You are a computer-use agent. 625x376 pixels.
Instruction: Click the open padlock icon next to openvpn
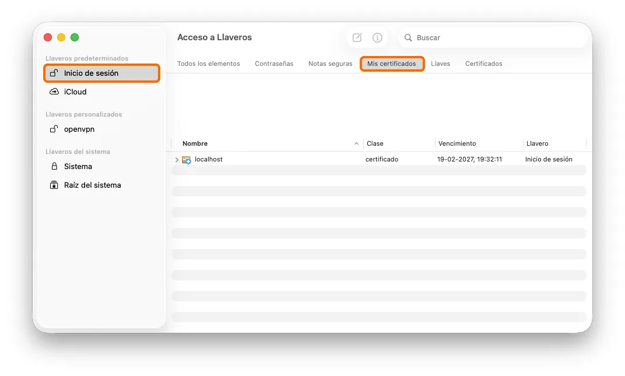pos(54,129)
